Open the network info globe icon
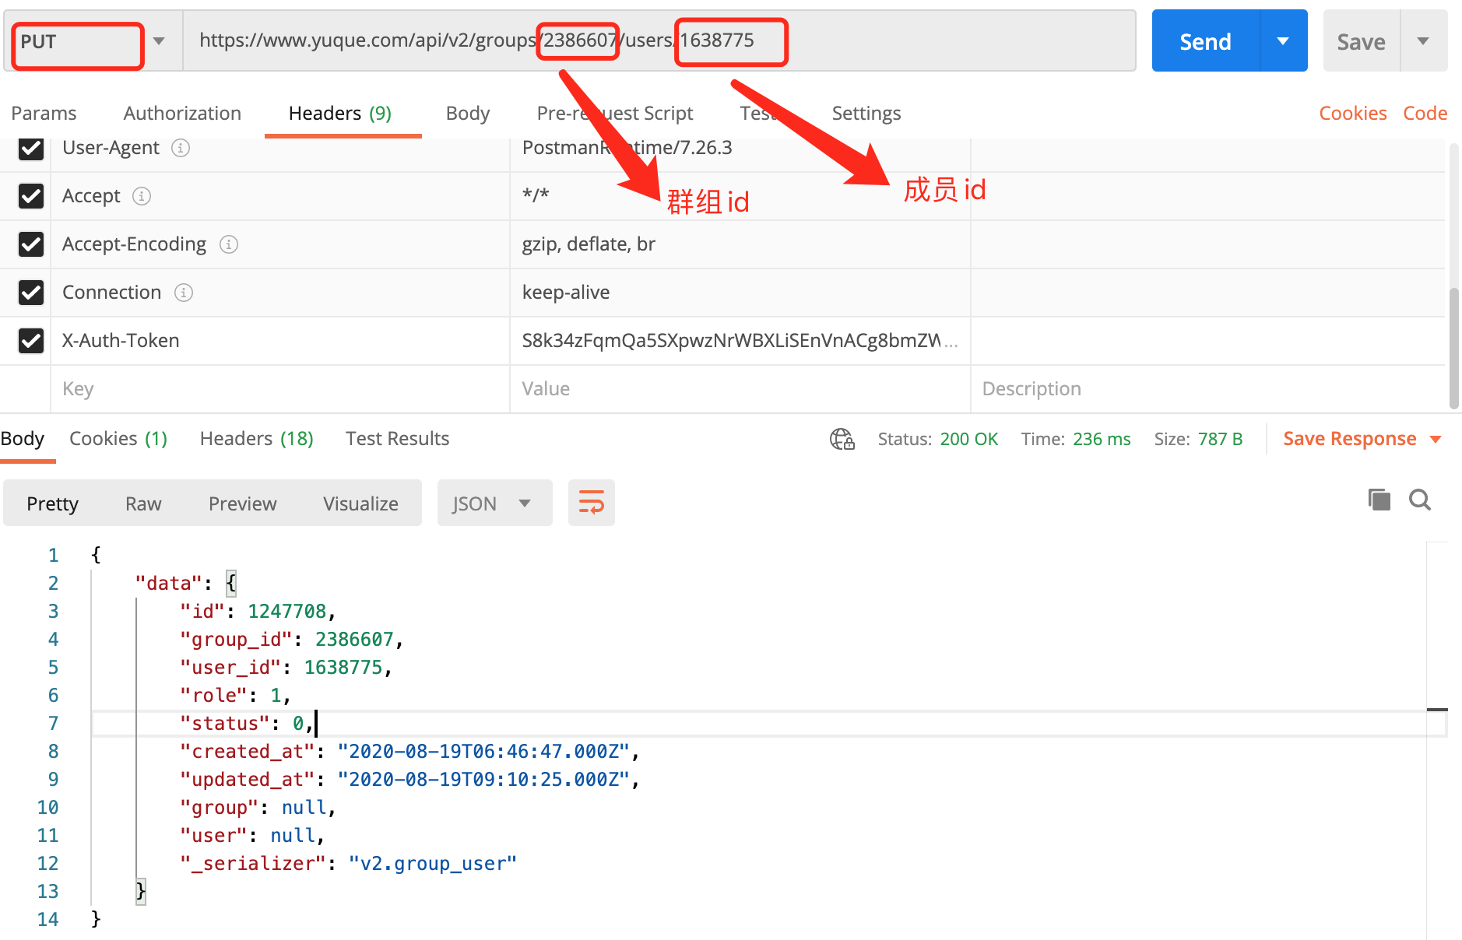The image size is (1462, 940). 842,439
